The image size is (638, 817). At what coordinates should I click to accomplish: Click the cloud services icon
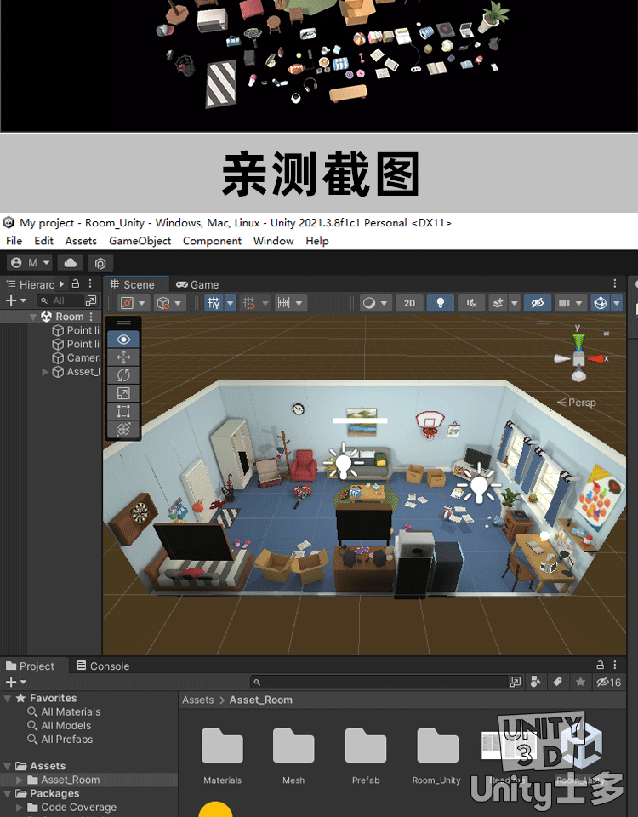click(x=71, y=263)
